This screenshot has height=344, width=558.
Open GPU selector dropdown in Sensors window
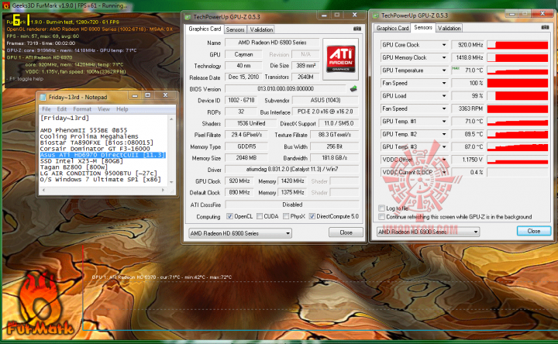pyautogui.click(x=475, y=232)
